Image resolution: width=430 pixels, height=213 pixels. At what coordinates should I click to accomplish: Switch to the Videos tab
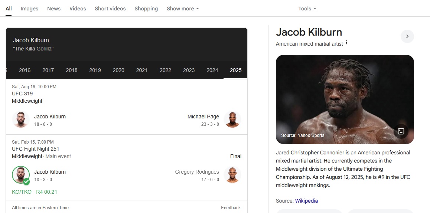pyautogui.click(x=78, y=9)
